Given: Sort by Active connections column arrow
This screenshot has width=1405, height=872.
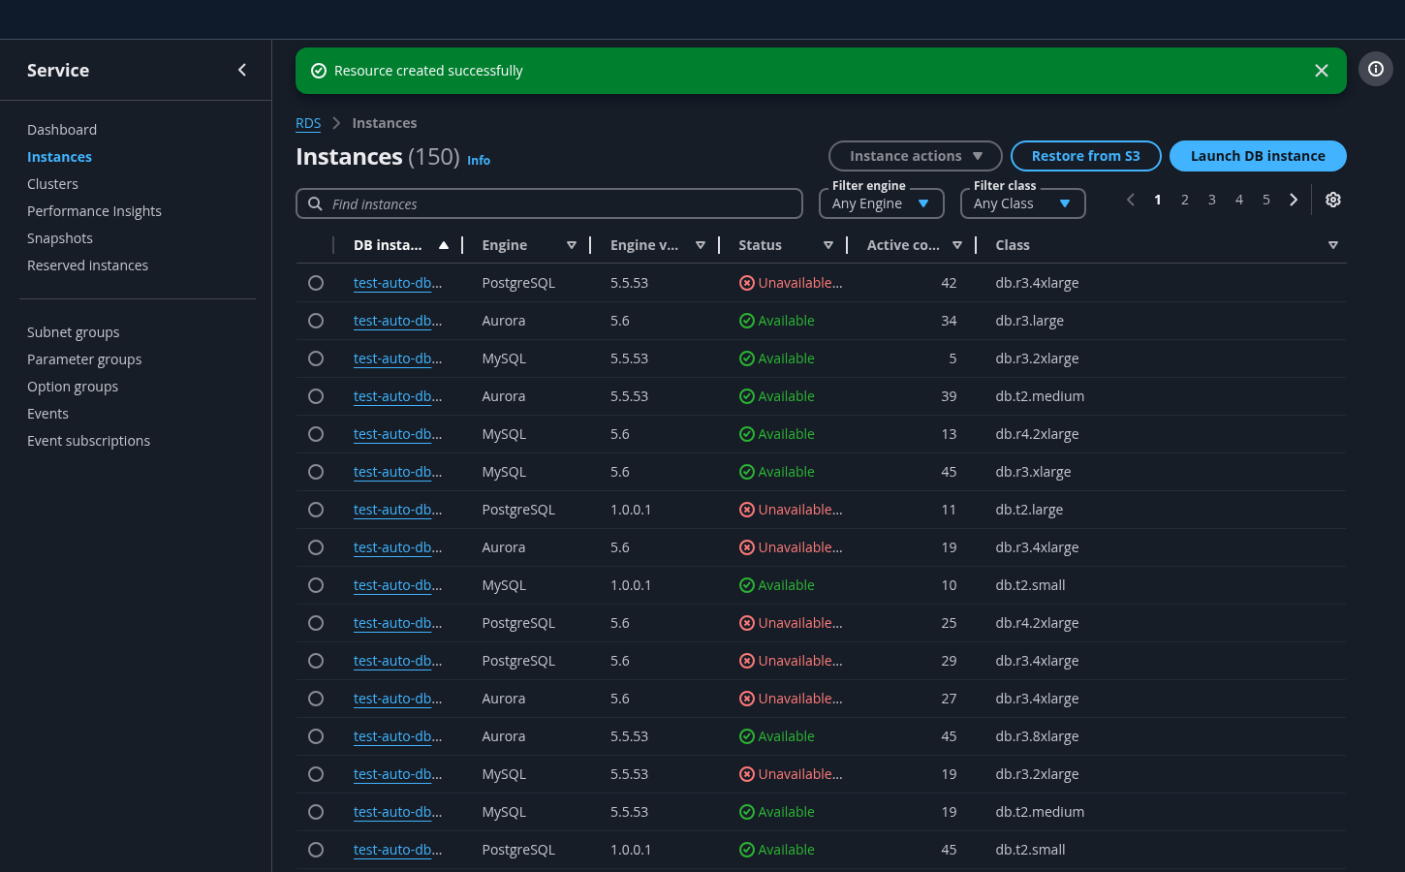Looking at the screenshot, I should (x=957, y=245).
